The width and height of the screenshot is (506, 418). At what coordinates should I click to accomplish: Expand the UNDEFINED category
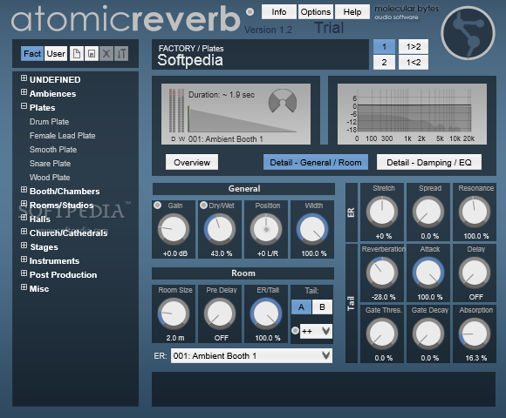pos(24,78)
